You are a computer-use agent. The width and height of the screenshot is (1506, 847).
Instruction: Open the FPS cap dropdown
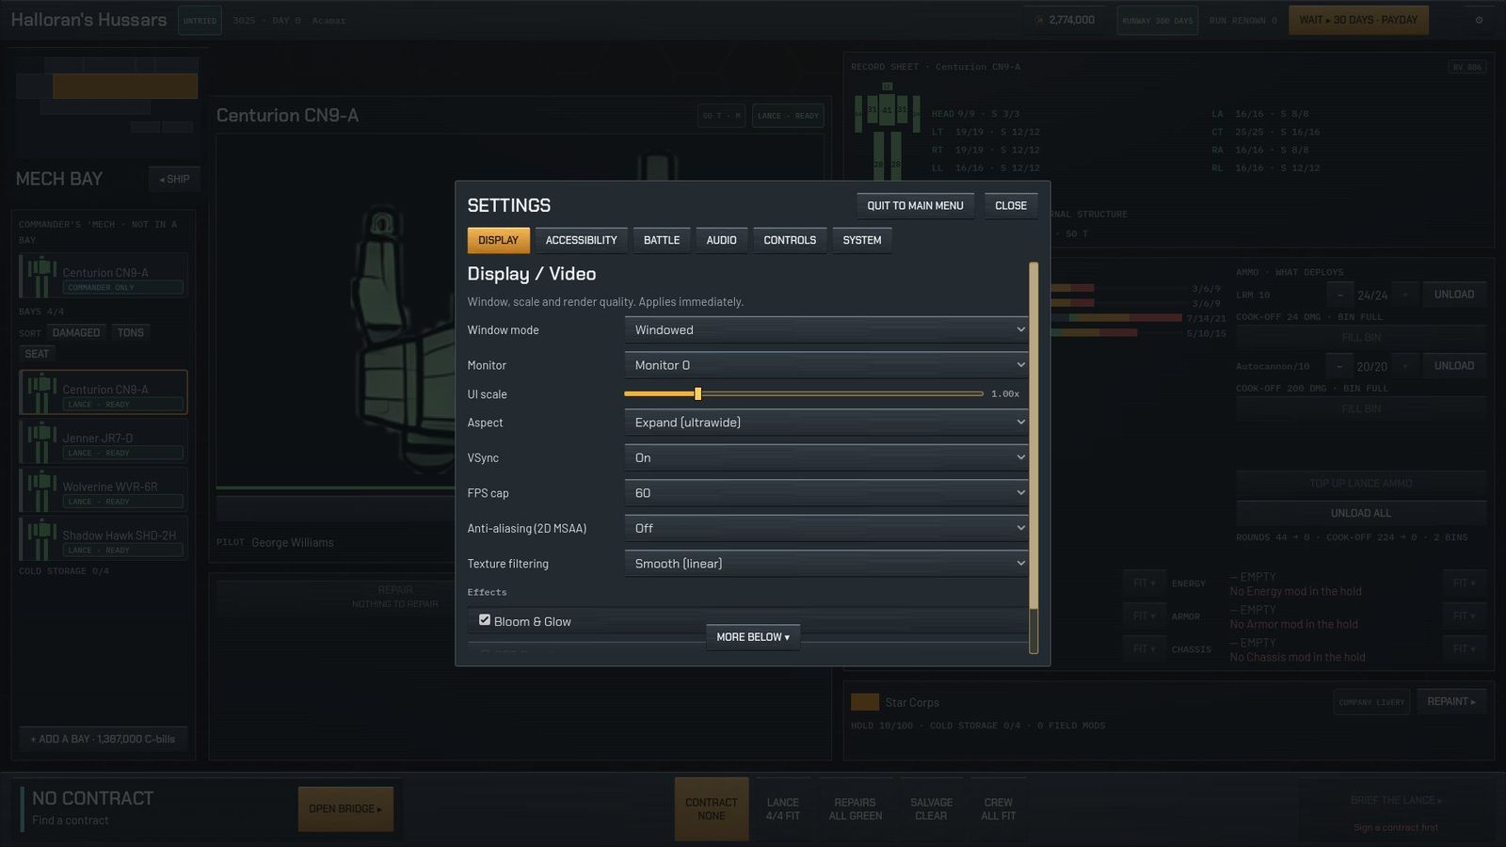click(x=826, y=493)
